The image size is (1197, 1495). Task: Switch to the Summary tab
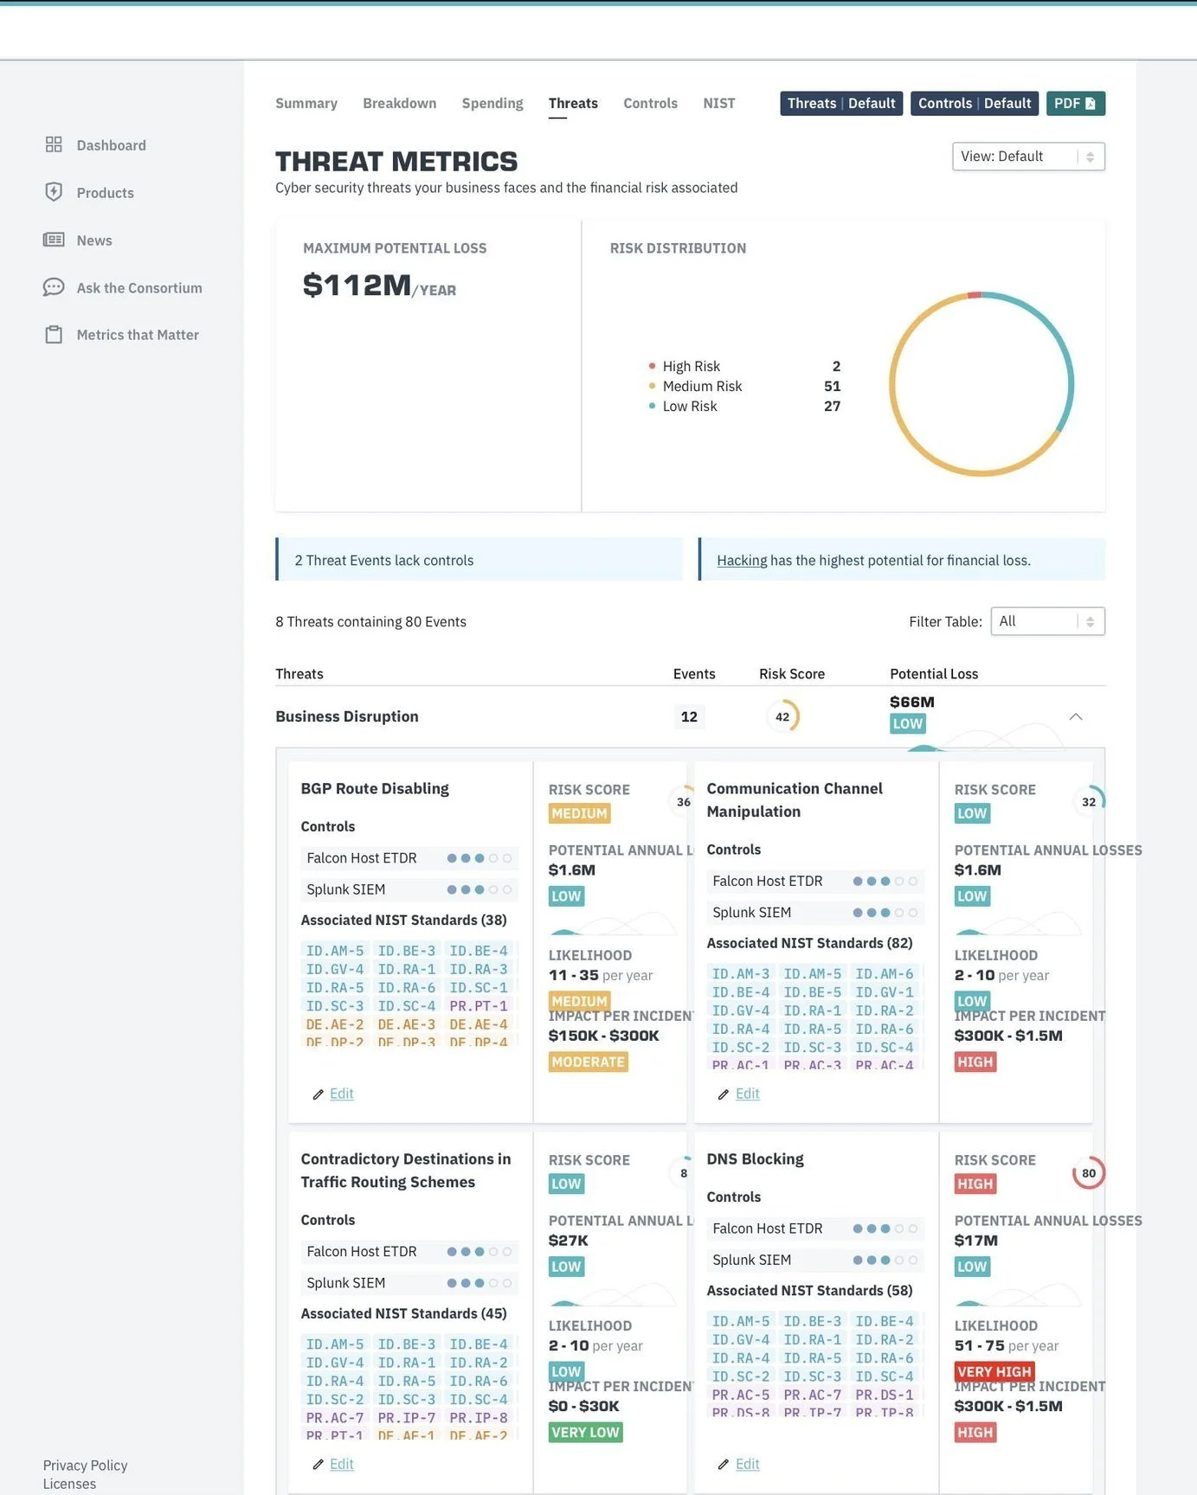tap(306, 103)
